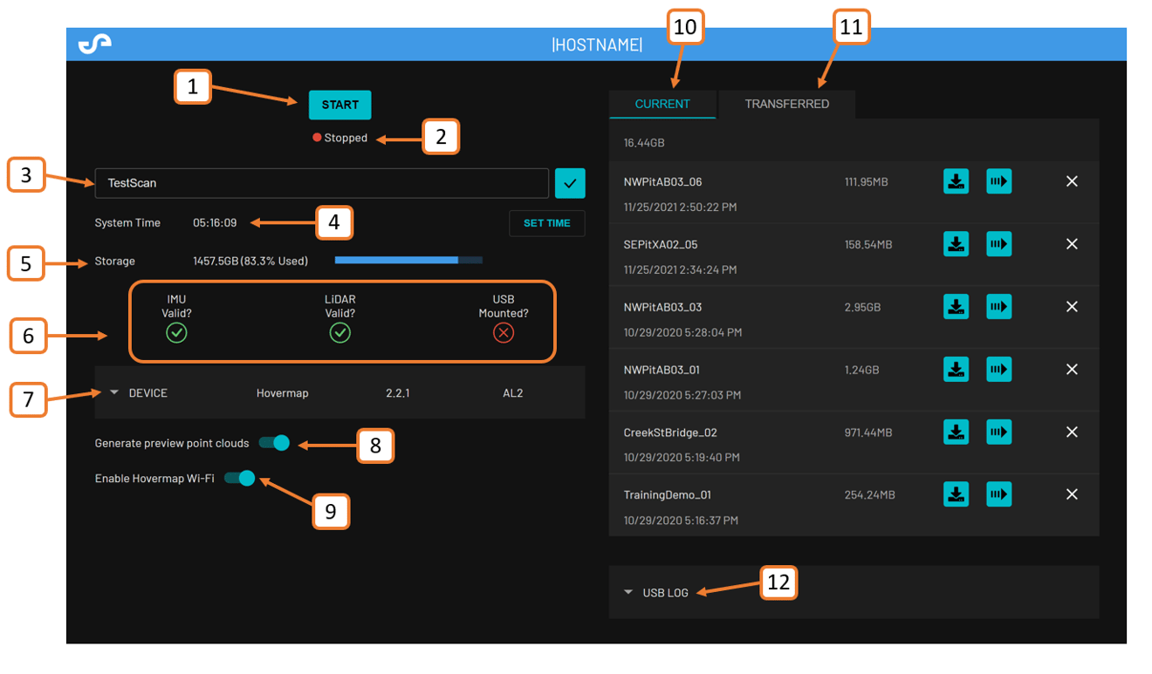
Task: Select the CURRENT tab
Action: [663, 104]
